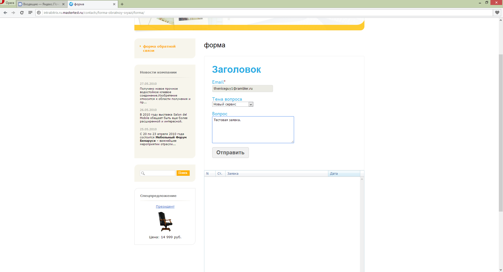The image size is (503, 272).
Task: Click the site search input field
Action: click(x=157, y=173)
